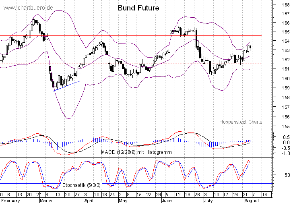Click the 159 price axis value
Image resolution: width=291 pixels, height=203 pixels.
(285, 88)
